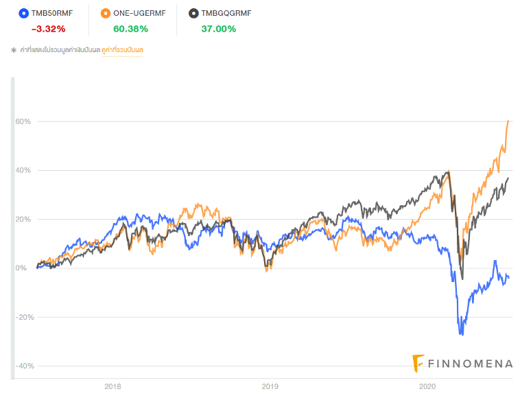The height and width of the screenshot is (398, 520).
Task: Select the TMB50RMF fund name
Action: pos(52,13)
